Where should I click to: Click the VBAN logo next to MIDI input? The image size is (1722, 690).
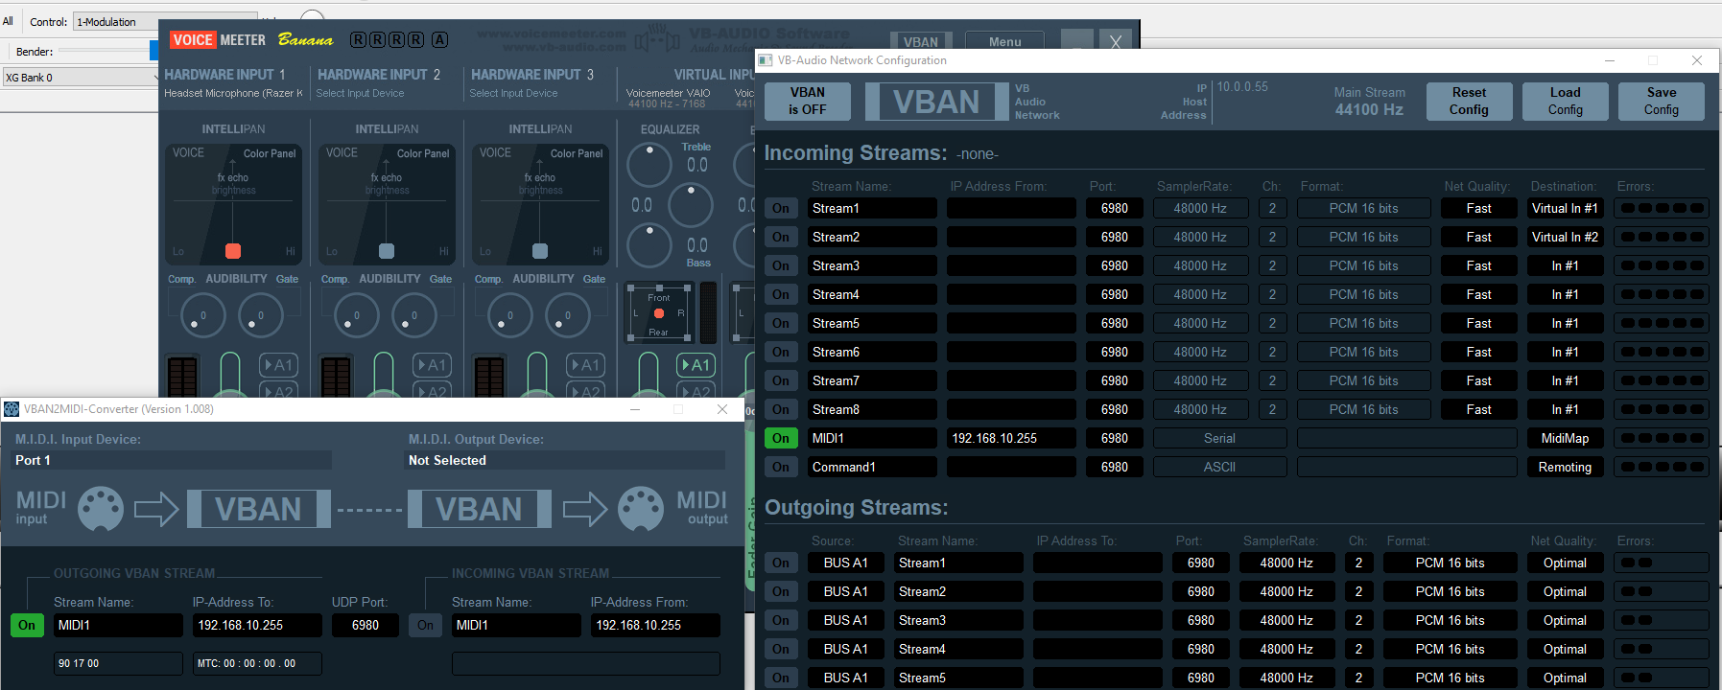click(258, 509)
